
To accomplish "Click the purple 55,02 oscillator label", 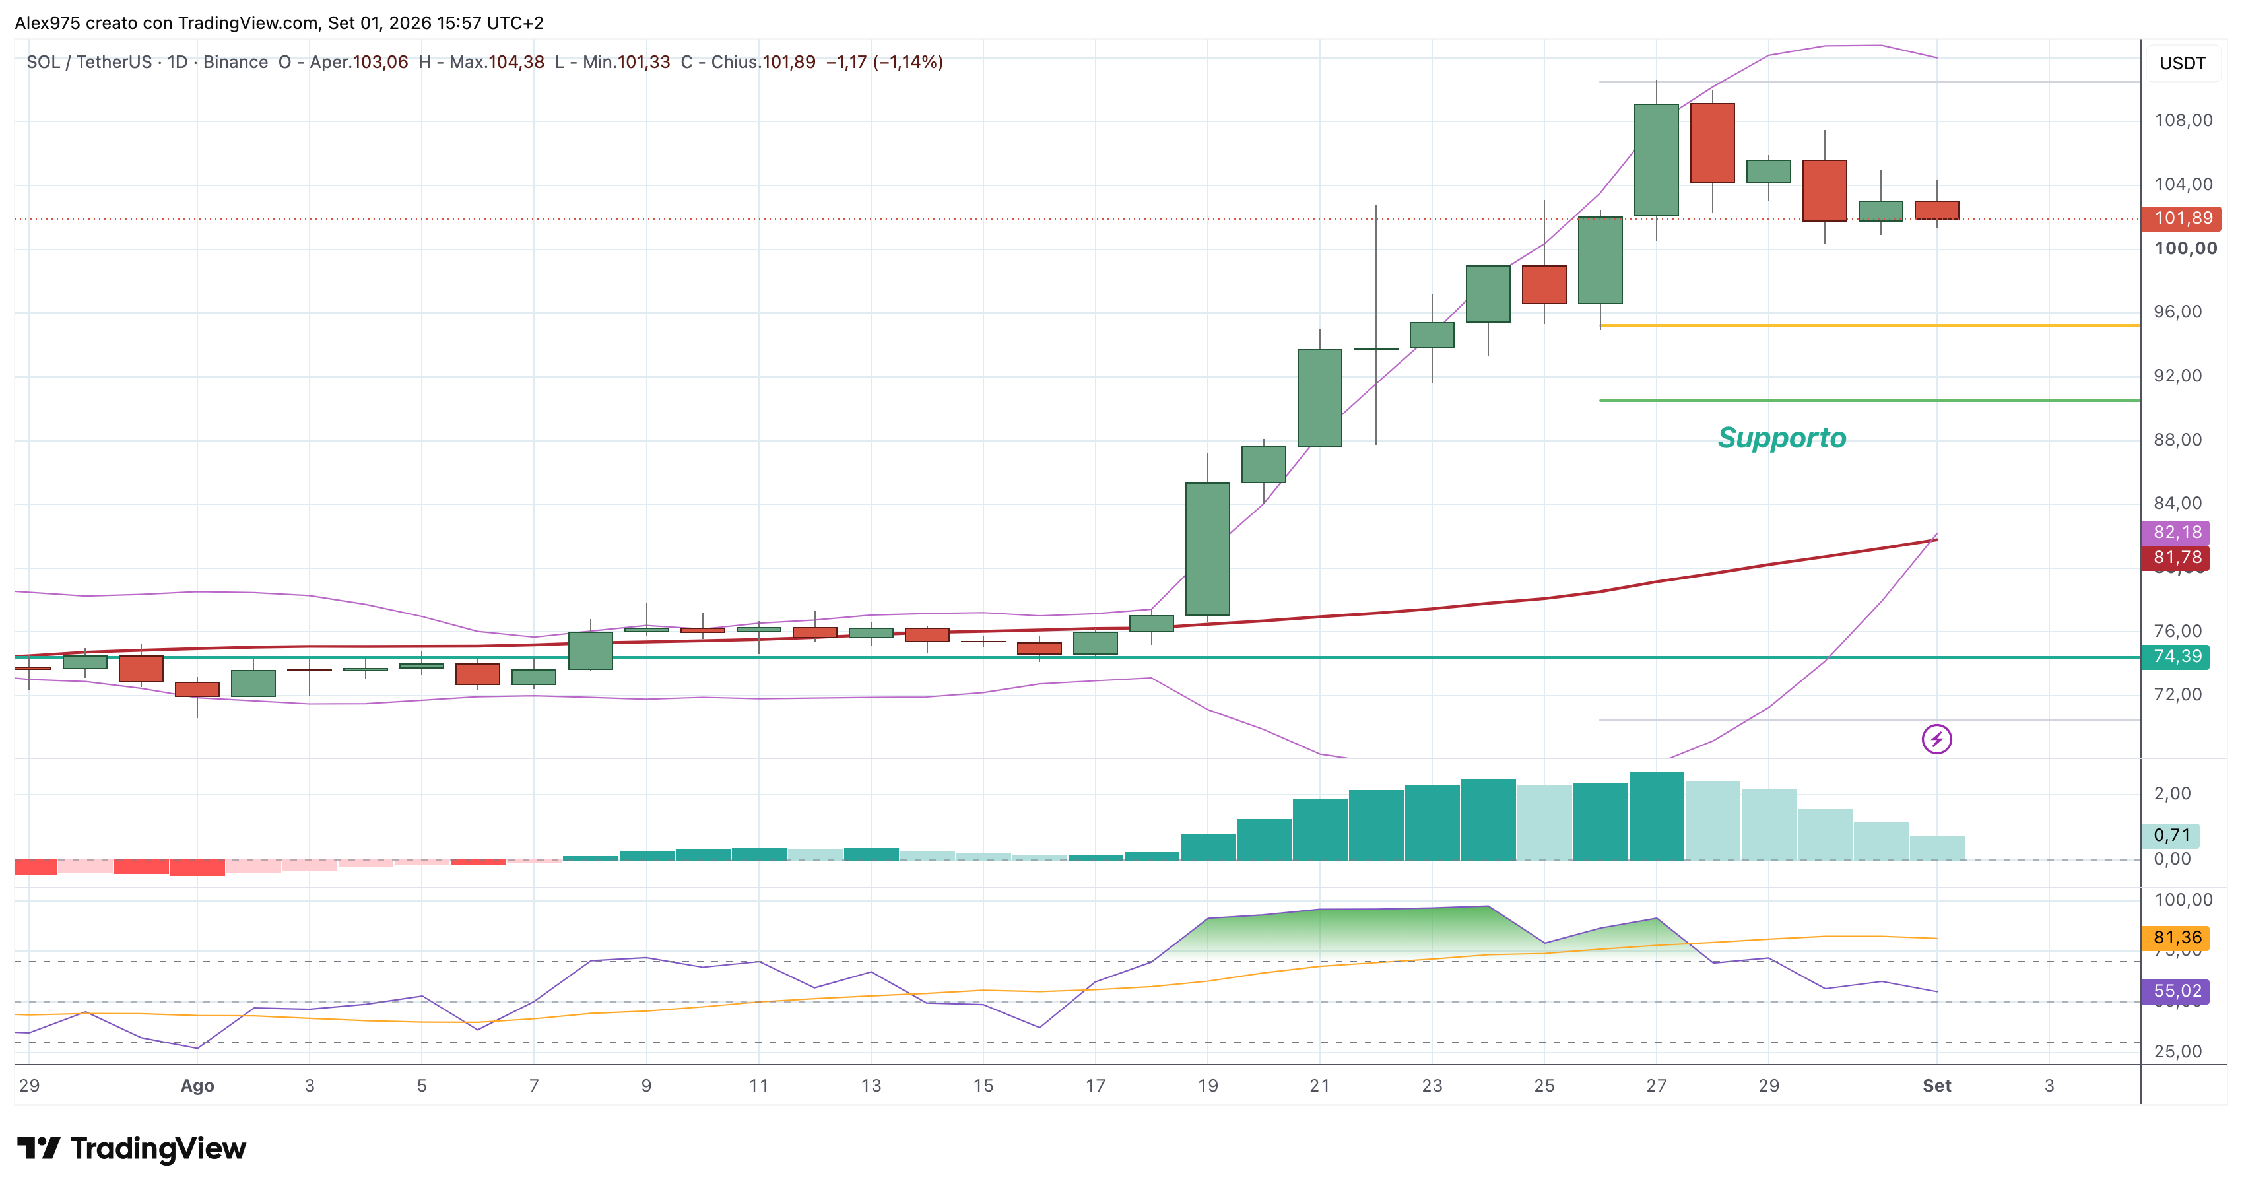I will point(2176,992).
